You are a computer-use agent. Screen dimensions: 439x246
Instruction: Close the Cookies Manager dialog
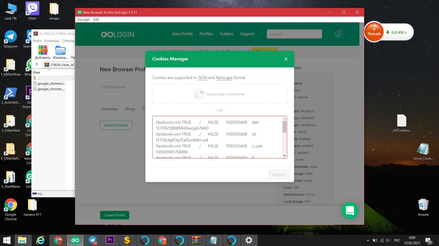click(x=286, y=59)
